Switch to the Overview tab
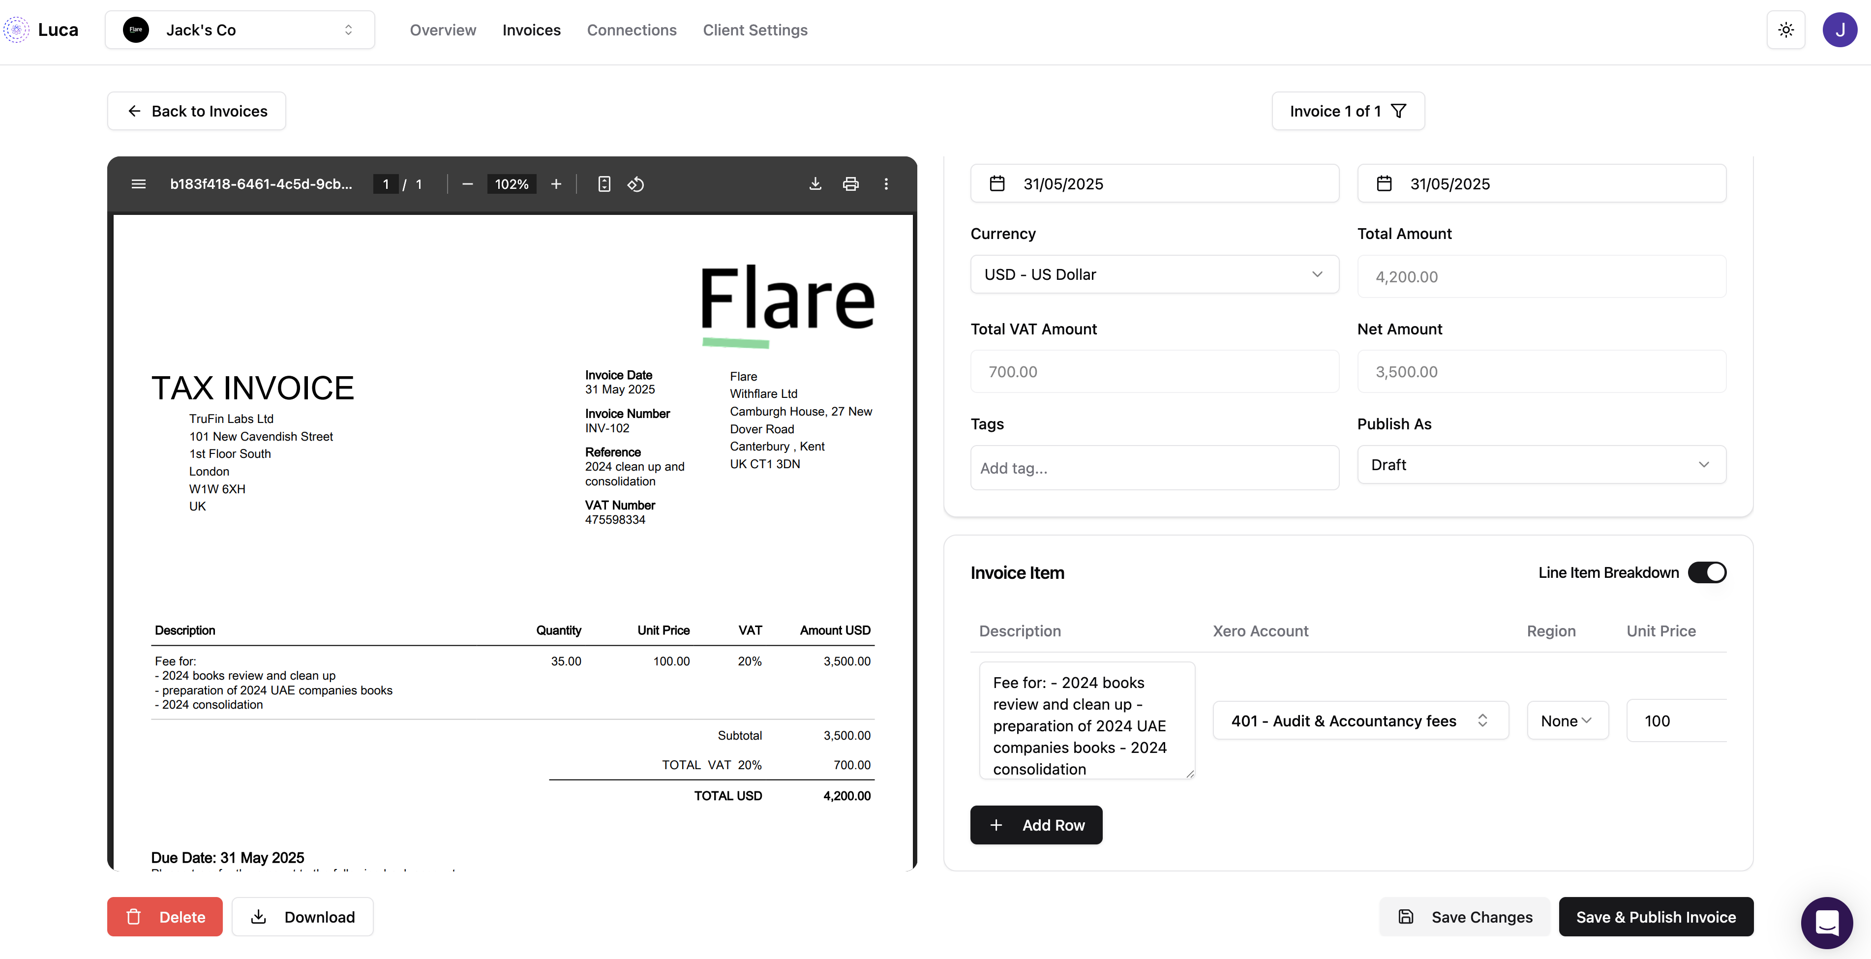This screenshot has height=959, width=1871. point(442,30)
